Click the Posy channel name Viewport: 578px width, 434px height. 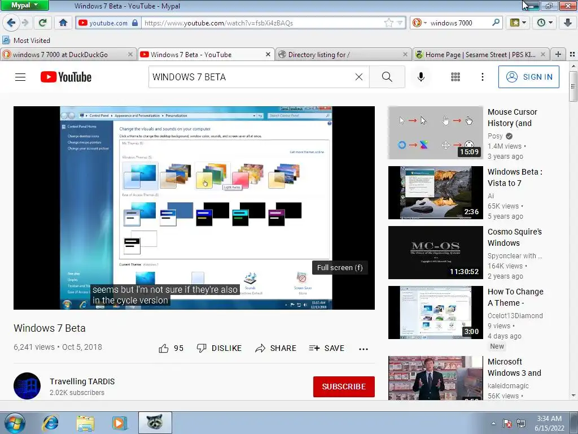[495, 136]
